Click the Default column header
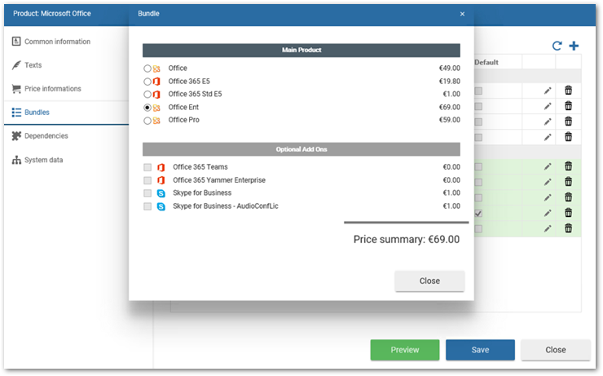The height and width of the screenshot is (376, 603). click(486, 62)
